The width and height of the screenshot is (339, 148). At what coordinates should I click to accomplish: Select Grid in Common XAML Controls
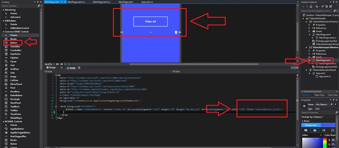click(12, 65)
